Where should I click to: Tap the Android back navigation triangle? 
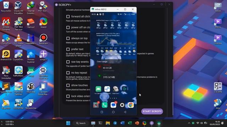[125, 112]
